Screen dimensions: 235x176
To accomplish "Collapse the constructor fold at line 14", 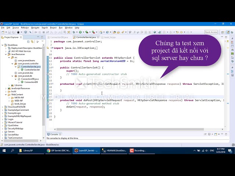I will 53,67.
